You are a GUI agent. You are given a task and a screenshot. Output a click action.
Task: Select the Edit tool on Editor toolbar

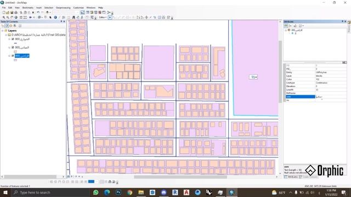pos(110,18)
